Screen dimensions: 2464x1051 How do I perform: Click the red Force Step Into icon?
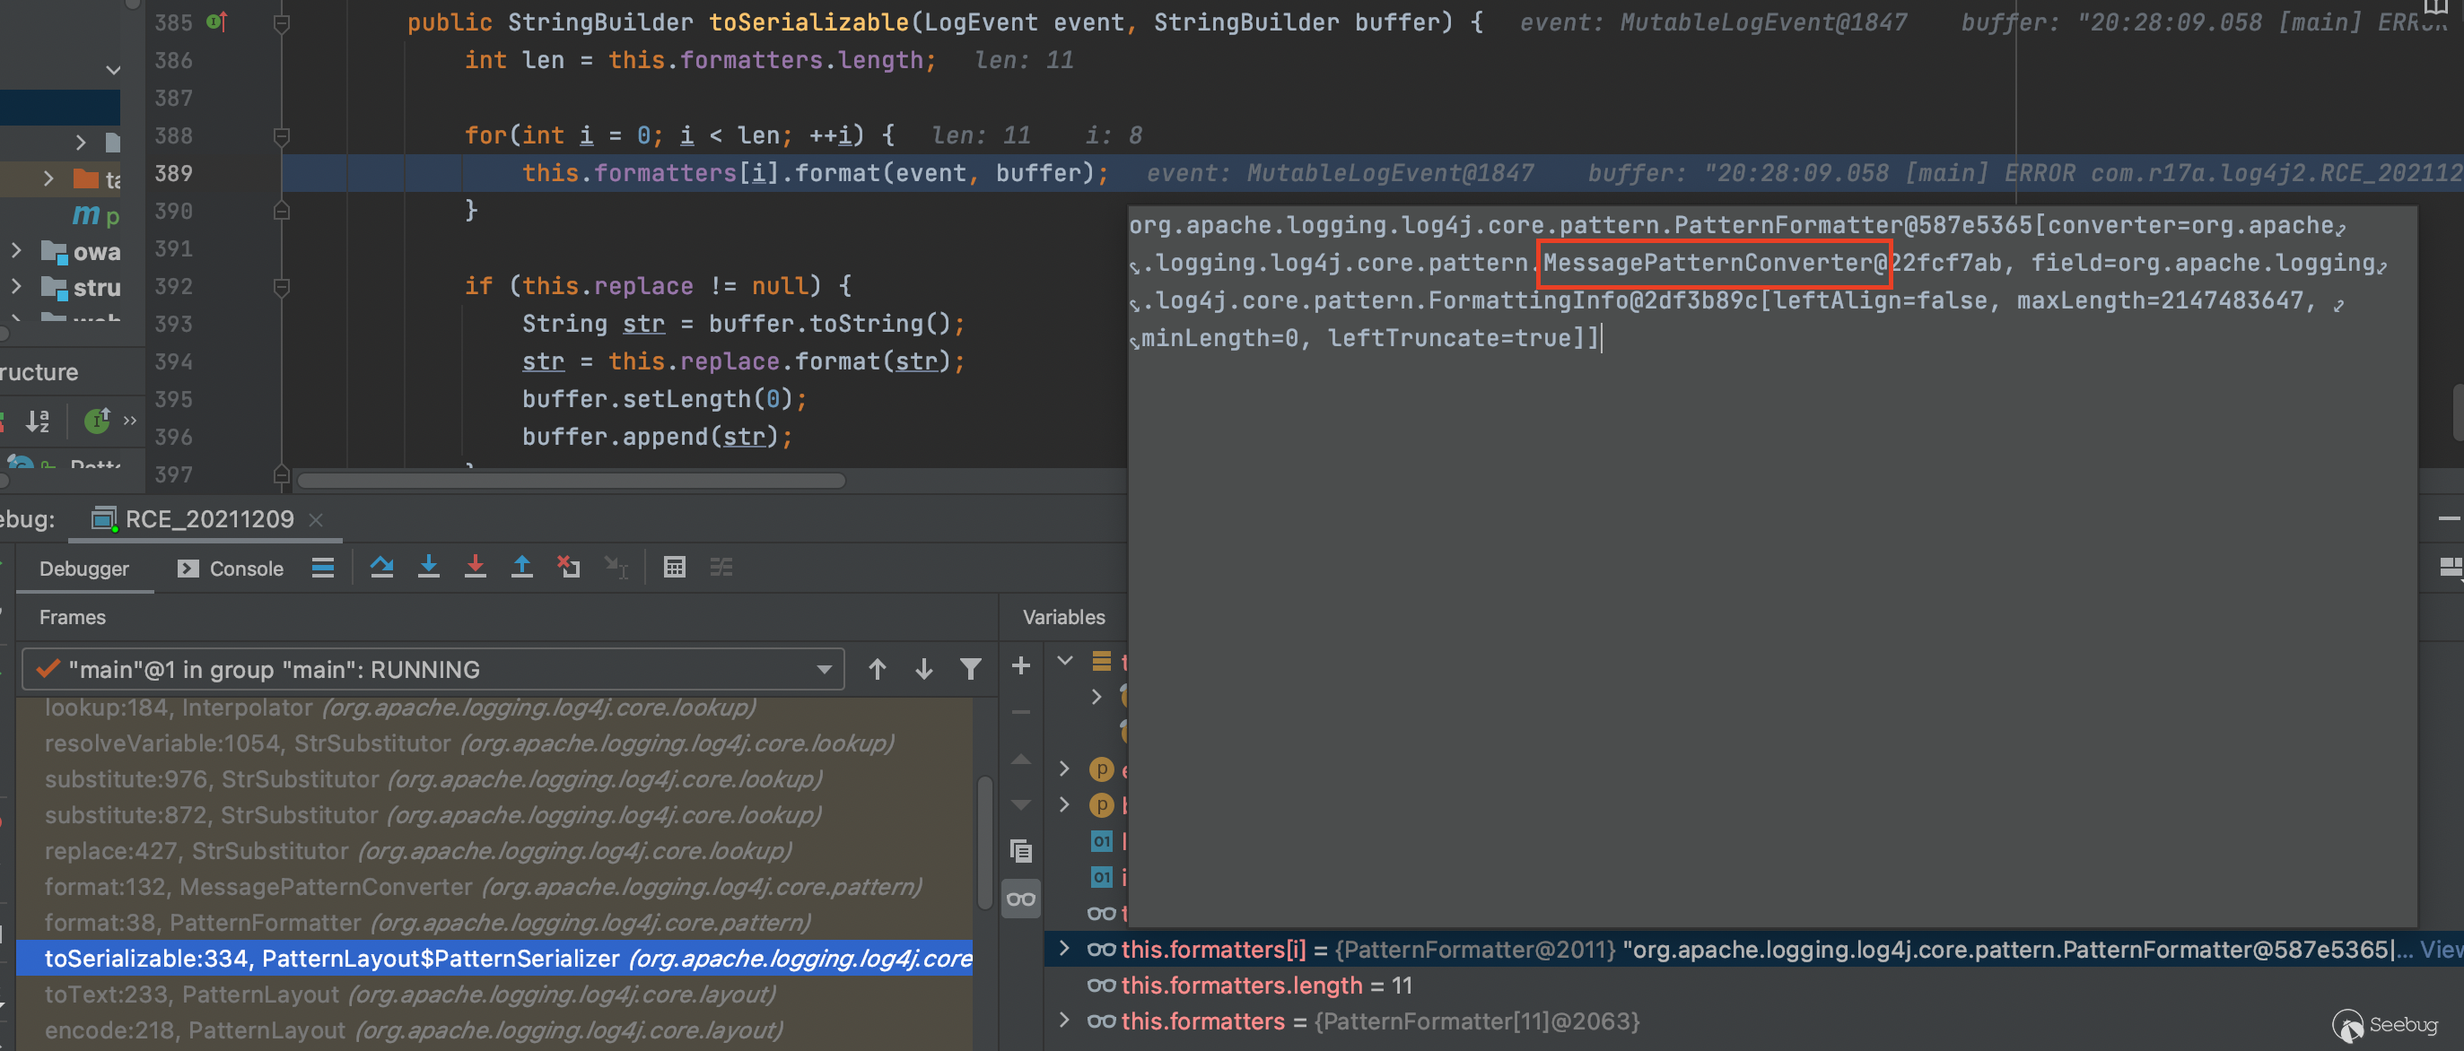[x=475, y=567]
